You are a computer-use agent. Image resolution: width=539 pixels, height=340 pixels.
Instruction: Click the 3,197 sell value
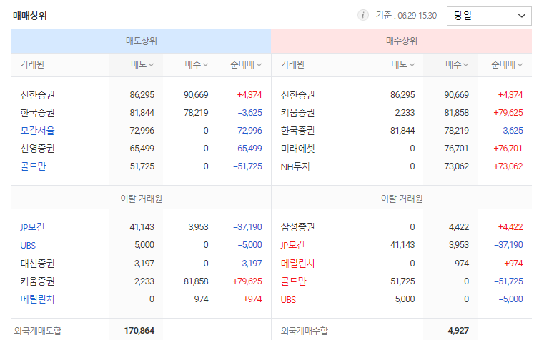144,264
